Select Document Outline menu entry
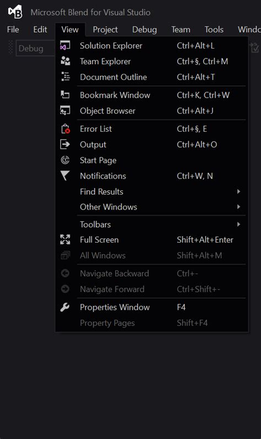Screen dimensions: 261x439 tap(152, 77)
